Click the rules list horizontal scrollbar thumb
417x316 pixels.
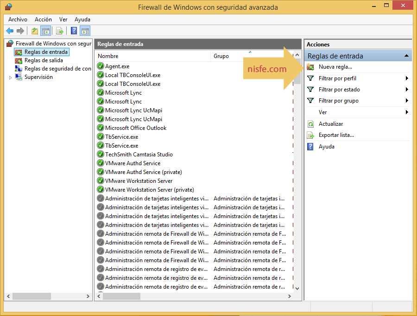point(121,297)
